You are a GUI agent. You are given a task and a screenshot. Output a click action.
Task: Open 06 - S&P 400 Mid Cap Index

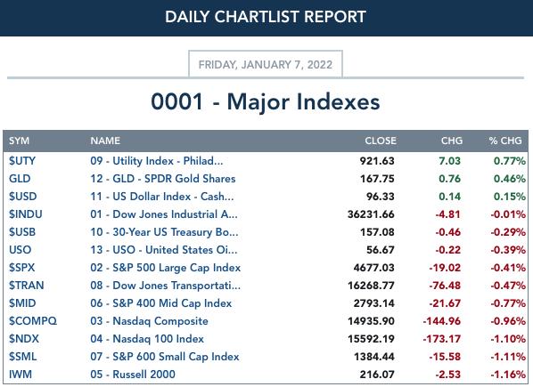(x=160, y=303)
